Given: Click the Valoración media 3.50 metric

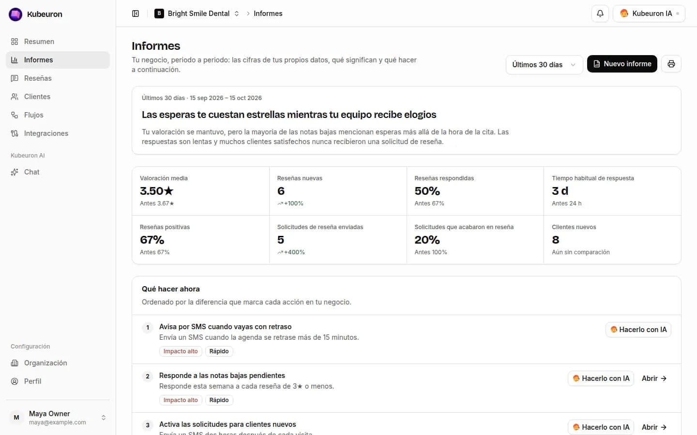Looking at the screenshot, I should click(200, 191).
